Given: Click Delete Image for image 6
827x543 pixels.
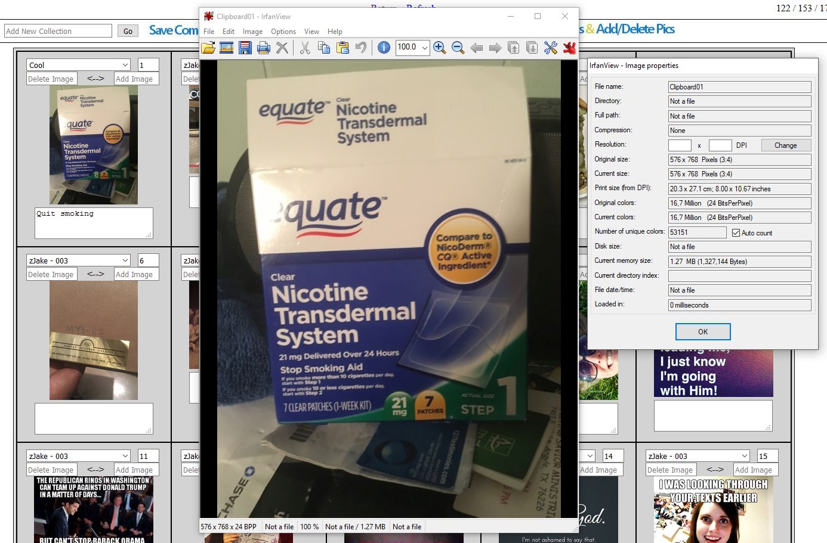Looking at the screenshot, I should pyautogui.click(x=51, y=274).
